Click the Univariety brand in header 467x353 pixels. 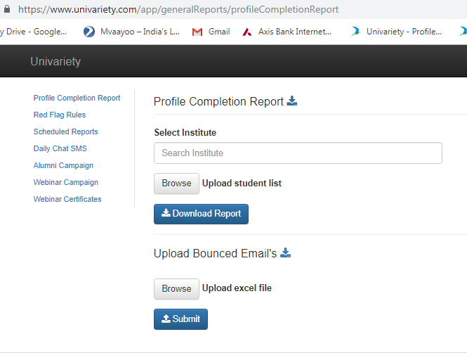pos(55,61)
